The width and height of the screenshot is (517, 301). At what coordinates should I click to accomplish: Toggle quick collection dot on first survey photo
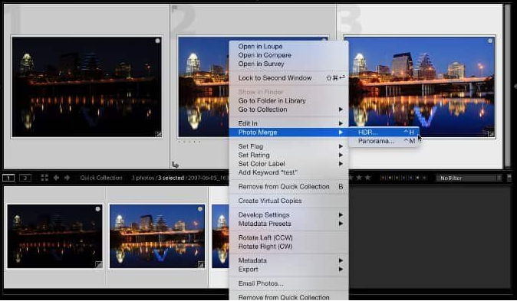click(x=157, y=41)
